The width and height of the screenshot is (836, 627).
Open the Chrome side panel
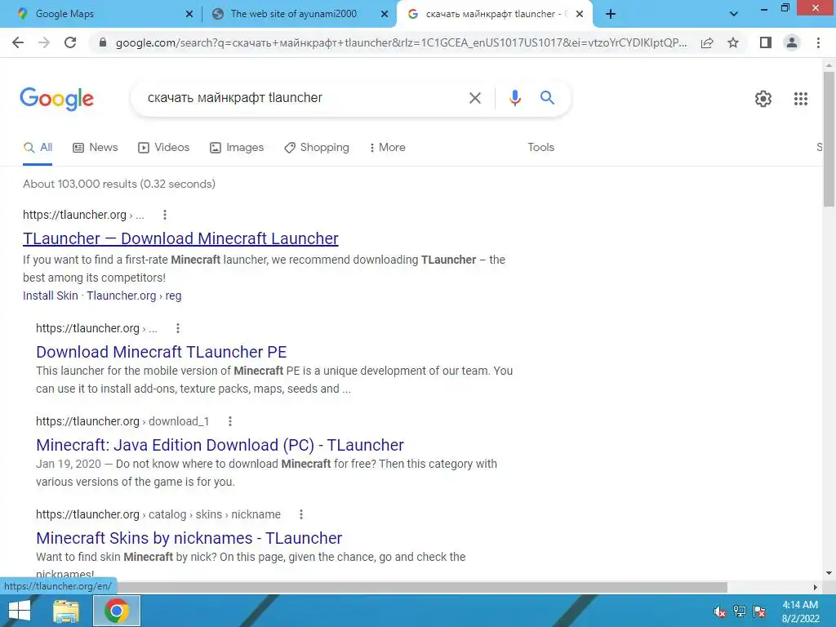coord(766,42)
